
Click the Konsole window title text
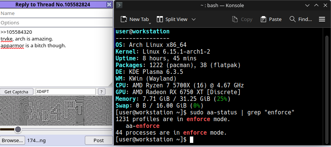pyautogui.click(x=222, y=6)
